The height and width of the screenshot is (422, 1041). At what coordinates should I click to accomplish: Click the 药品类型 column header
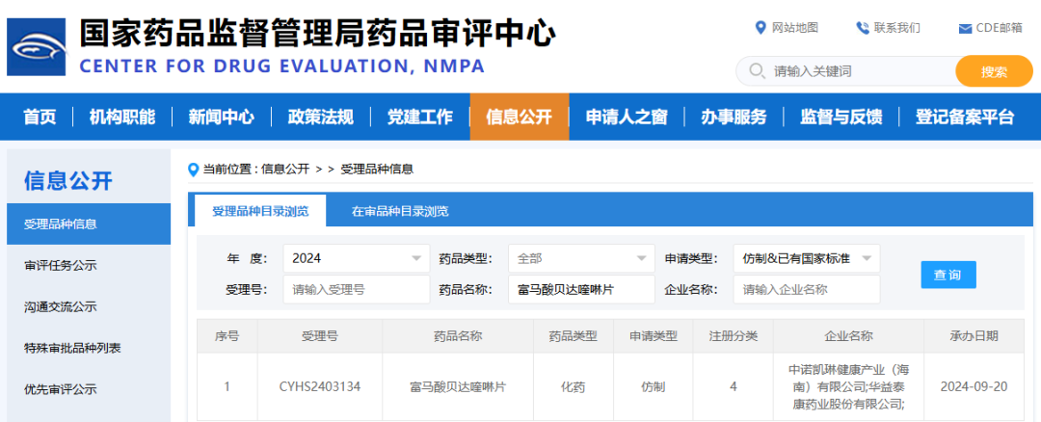pos(574,335)
